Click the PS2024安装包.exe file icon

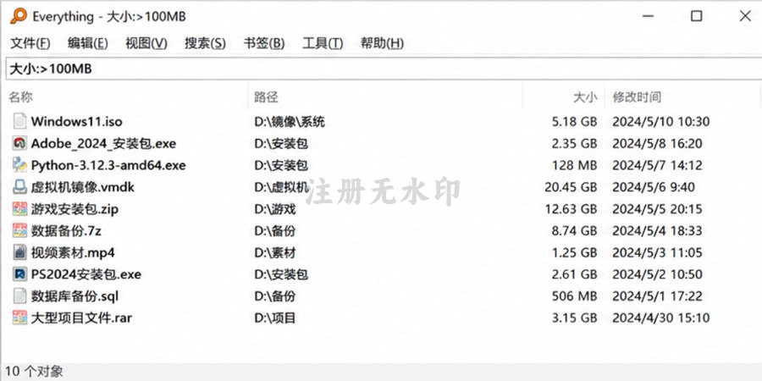(x=19, y=274)
